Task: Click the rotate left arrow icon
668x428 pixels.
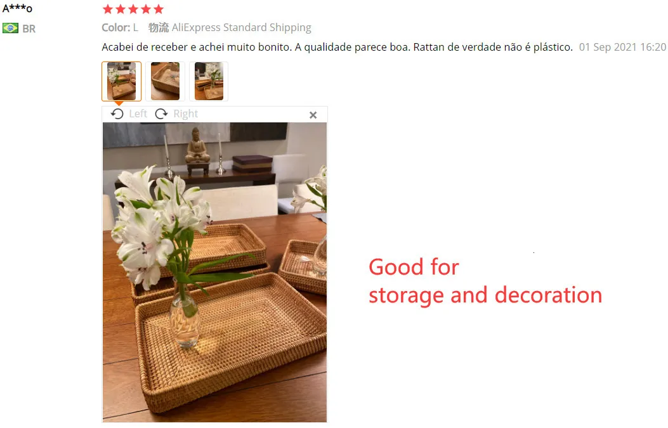Action: pyautogui.click(x=117, y=113)
